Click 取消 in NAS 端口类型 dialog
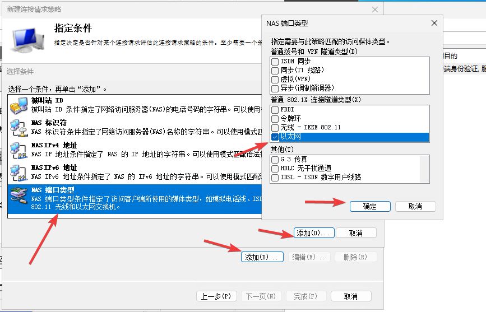Image resolution: width=486 pixels, height=312 pixels. point(415,206)
